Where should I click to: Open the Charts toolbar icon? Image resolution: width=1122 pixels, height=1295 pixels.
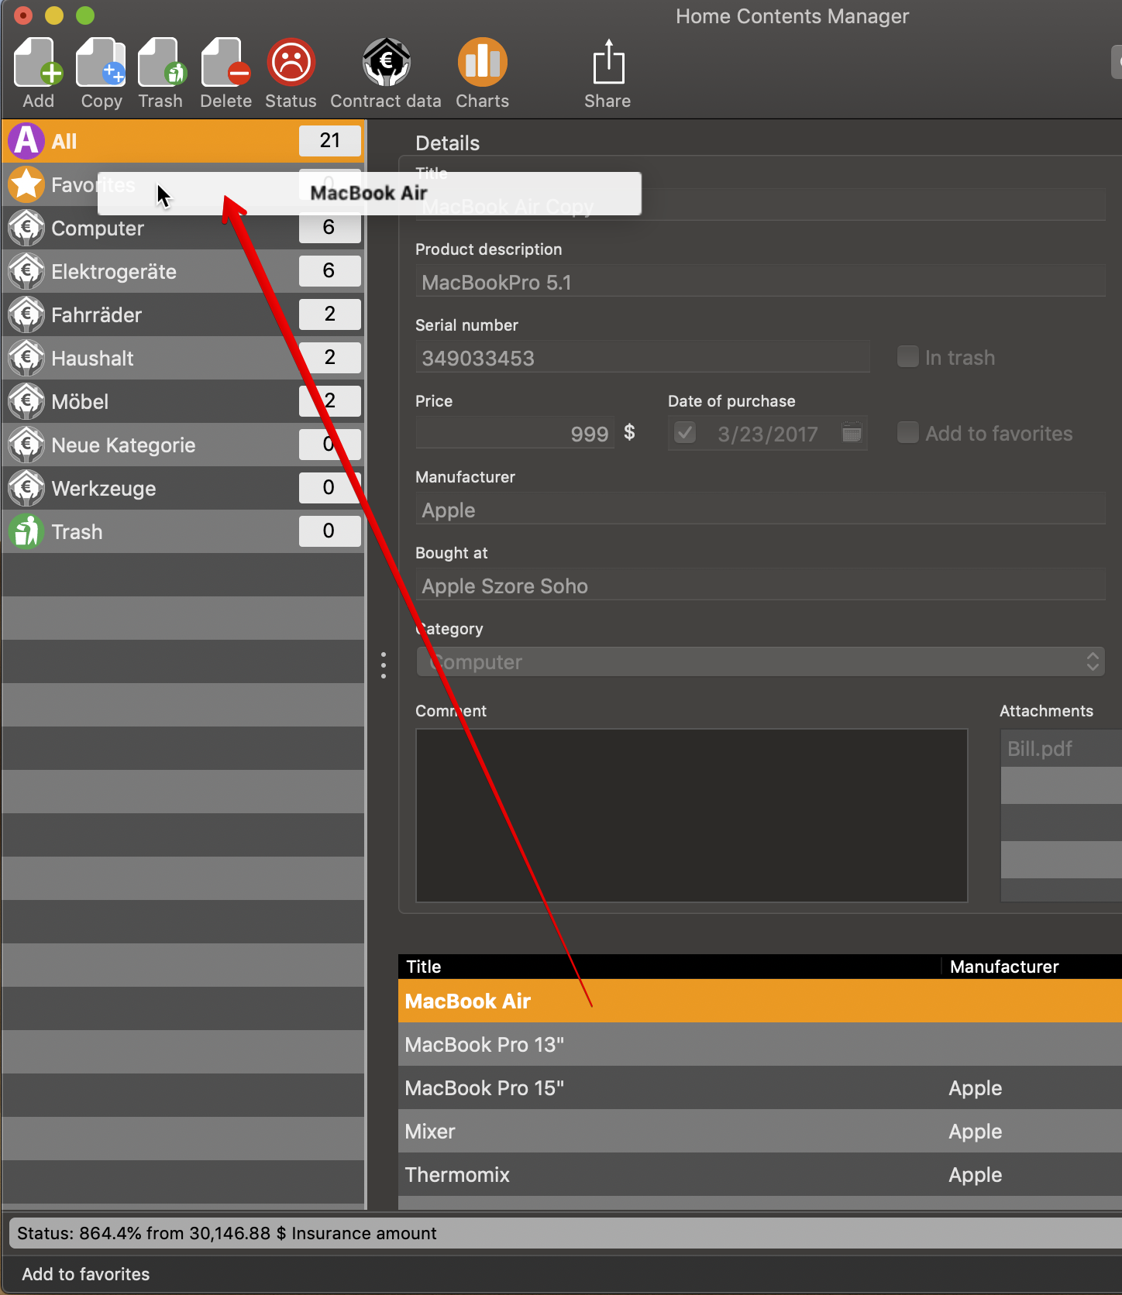click(482, 62)
